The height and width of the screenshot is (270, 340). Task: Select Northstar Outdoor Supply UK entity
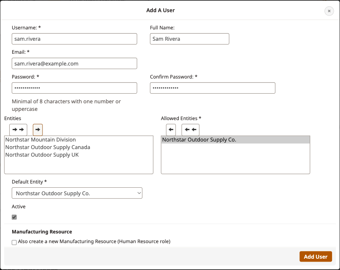79,155
